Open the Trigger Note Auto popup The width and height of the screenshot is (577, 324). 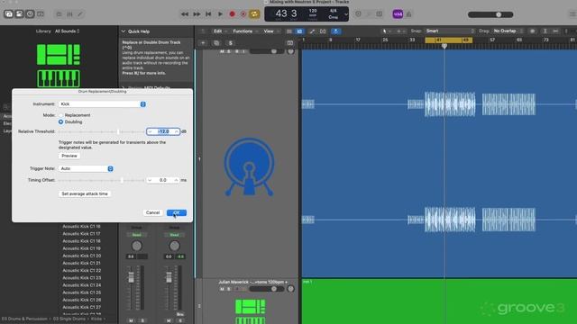[86, 168]
